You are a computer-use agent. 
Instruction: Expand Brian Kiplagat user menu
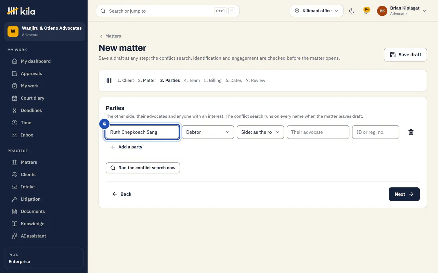coord(402,11)
